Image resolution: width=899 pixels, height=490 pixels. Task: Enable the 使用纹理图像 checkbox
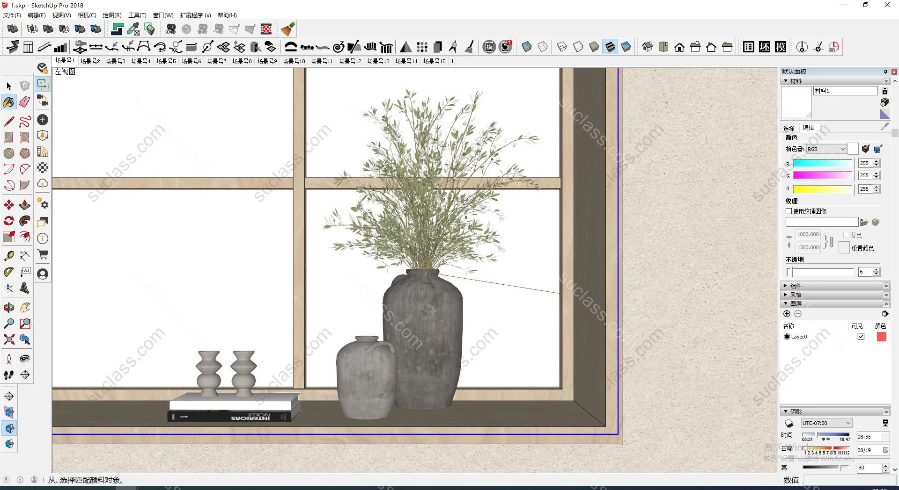pyautogui.click(x=788, y=211)
